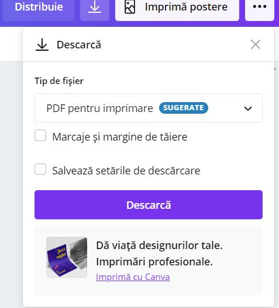
Task: Open the Distribuie menu
Action: 39,7
